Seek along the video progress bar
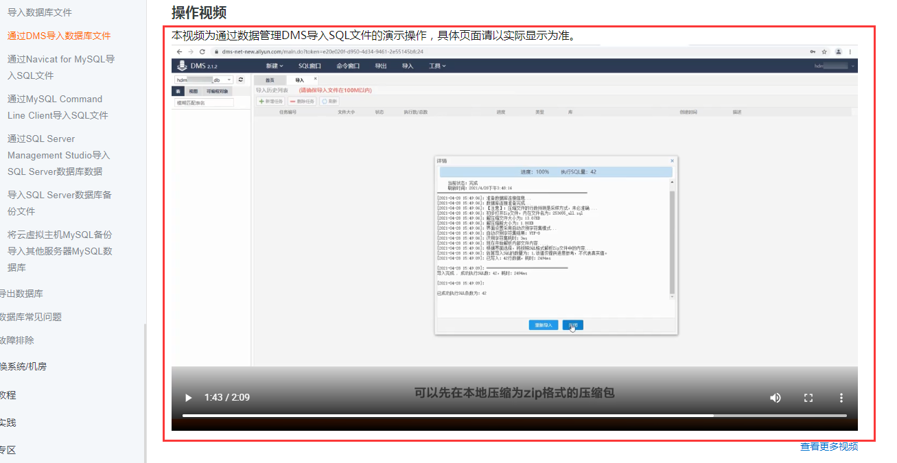Viewport: 897px width, 463px height. point(515,416)
